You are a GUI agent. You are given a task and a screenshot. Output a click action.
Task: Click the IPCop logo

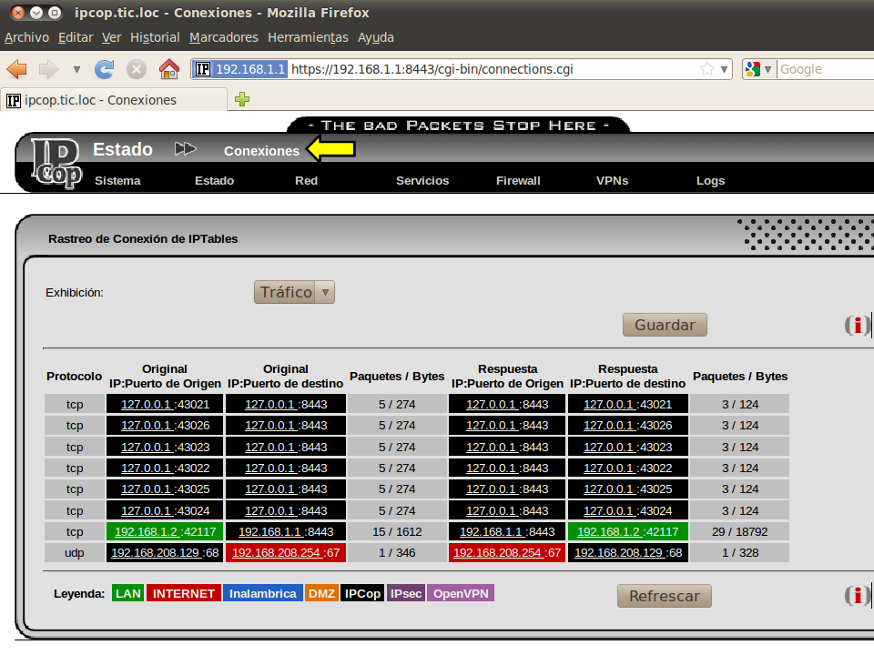(x=56, y=164)
